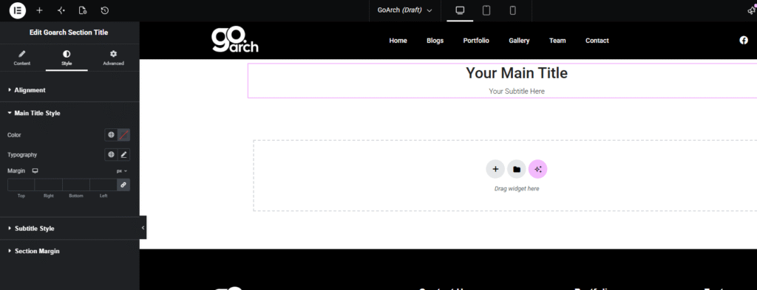
Task: Click Home in the site navigation
Action: [398, 41]
